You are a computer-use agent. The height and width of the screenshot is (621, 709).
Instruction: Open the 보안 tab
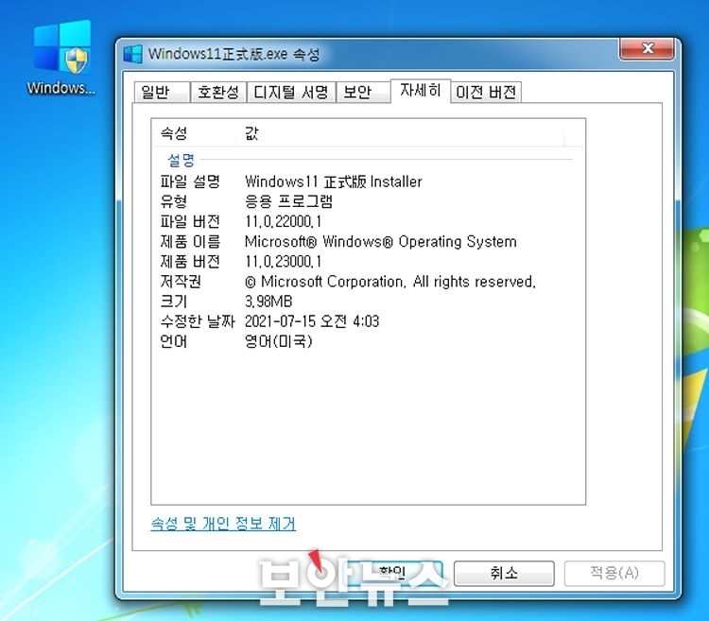pyautogui.click(x=363, y=93)
